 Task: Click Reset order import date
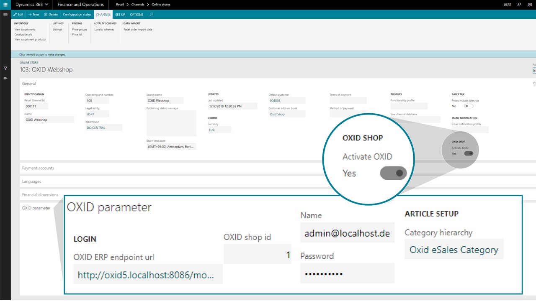point(138,30)
